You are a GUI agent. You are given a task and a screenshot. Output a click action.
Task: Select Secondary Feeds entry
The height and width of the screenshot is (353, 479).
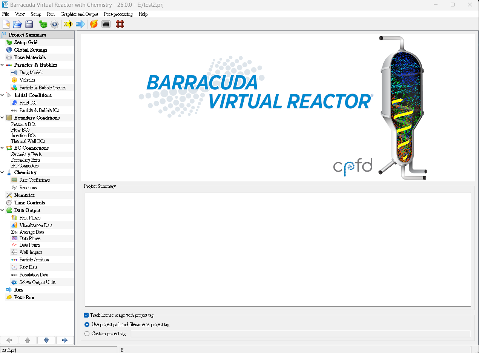tap(26, 154)
